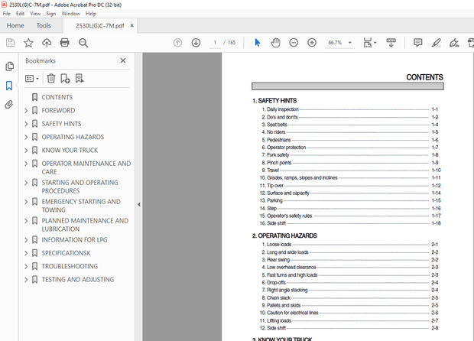Image resolution: width=474 pixels, height=341 pixels.
Task: Open fit page options icon
Action: (369, 43)
